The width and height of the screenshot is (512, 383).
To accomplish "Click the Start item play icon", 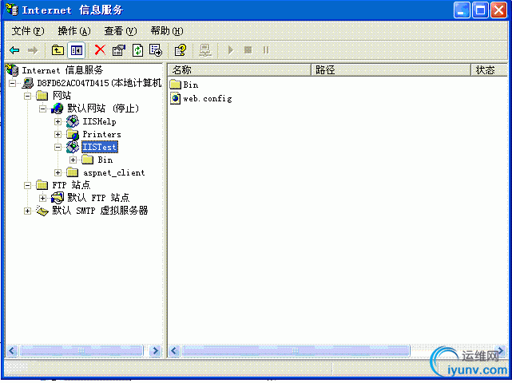I will 231,50.
